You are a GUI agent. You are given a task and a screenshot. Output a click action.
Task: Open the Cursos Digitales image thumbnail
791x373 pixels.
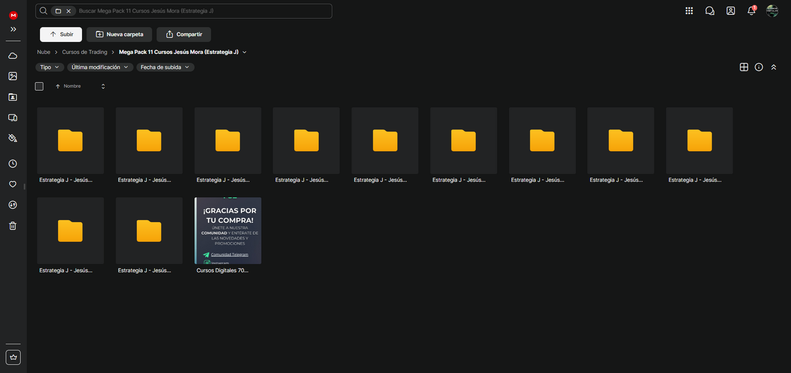228,230
